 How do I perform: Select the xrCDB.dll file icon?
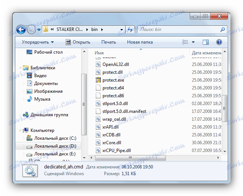pyautogui.click(x=98, y=135)
